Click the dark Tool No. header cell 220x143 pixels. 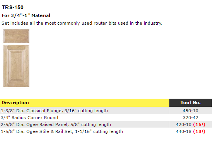(x=191, y=103)
